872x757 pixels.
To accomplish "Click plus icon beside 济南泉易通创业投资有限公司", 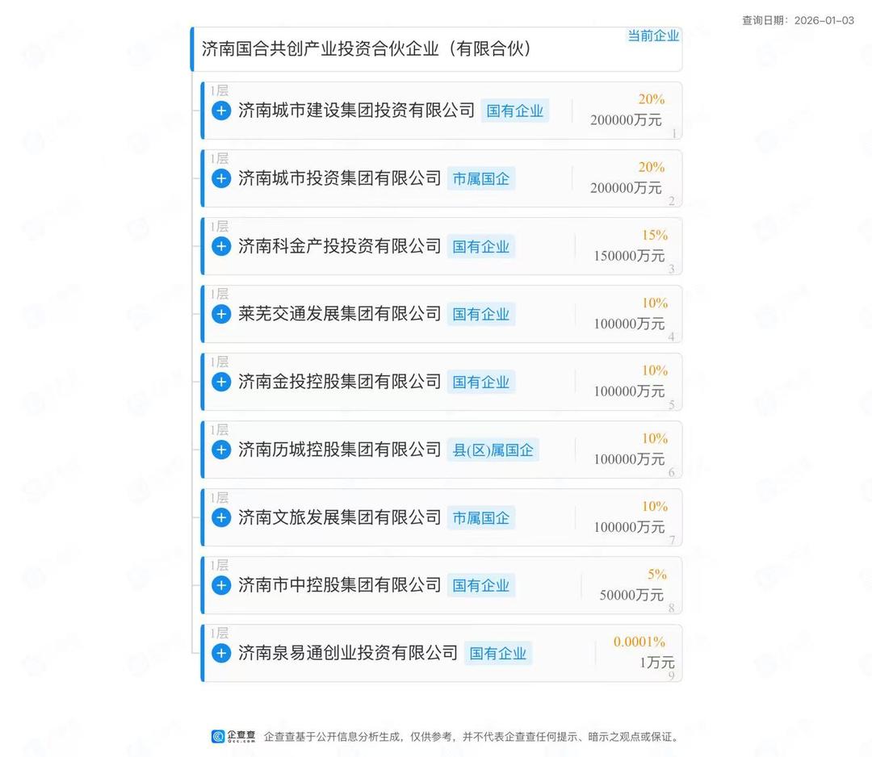I will (221, 653).
